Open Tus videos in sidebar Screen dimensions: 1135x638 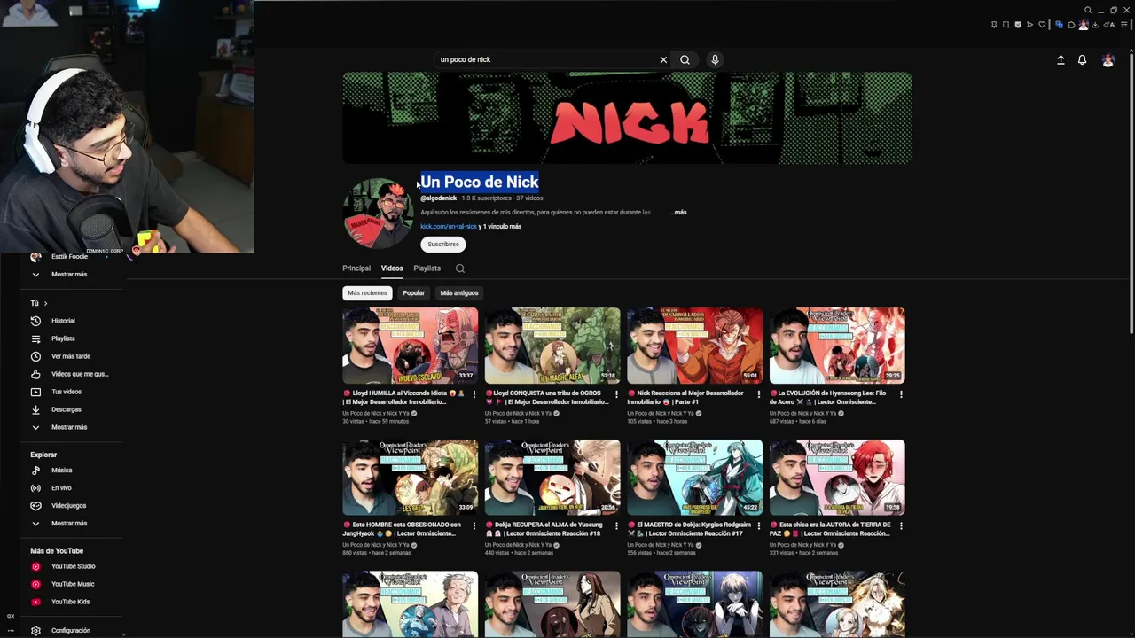(x=66, y=392)
